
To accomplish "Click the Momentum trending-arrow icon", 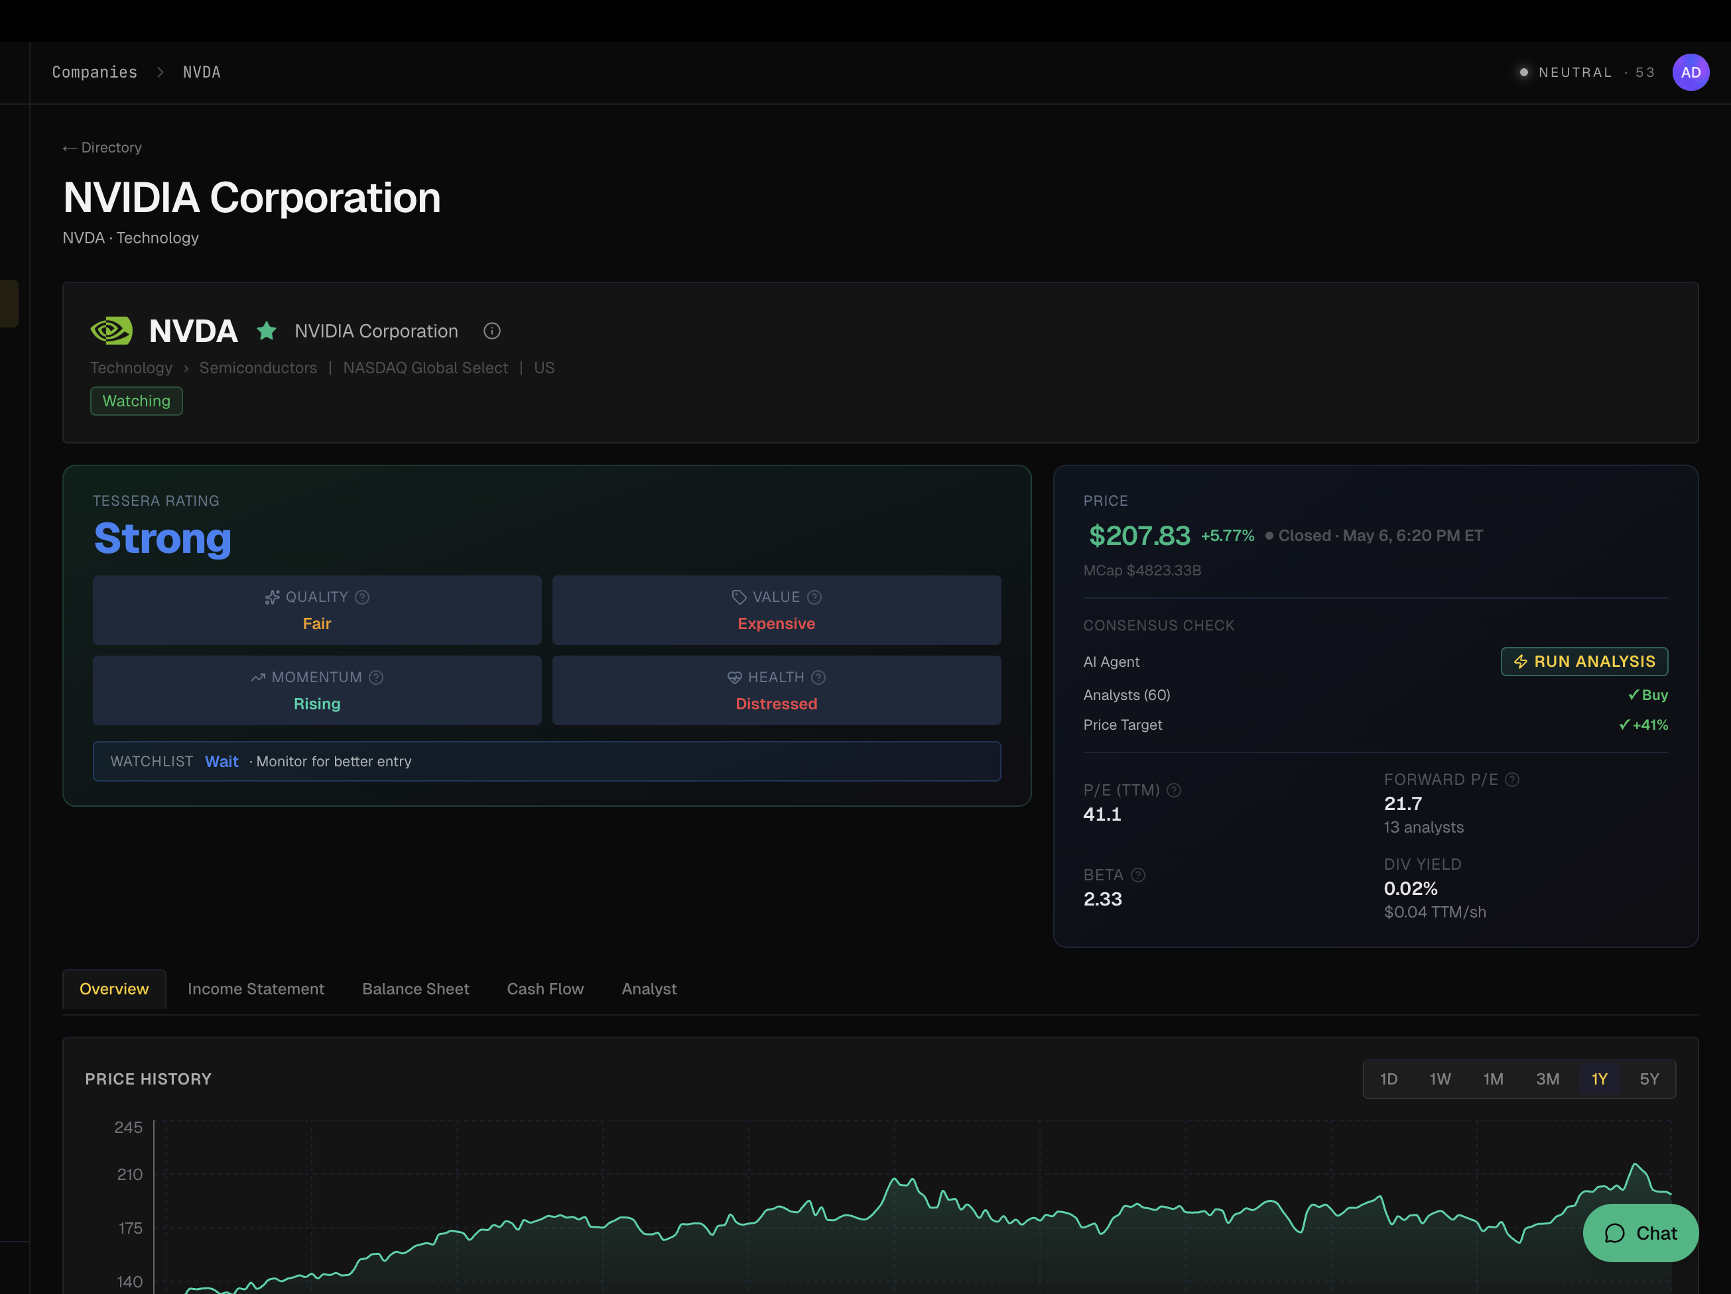I will [257, 677].
